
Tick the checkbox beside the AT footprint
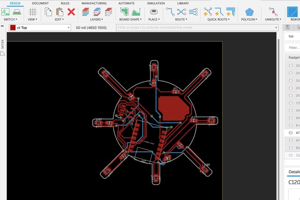(291, 133)
